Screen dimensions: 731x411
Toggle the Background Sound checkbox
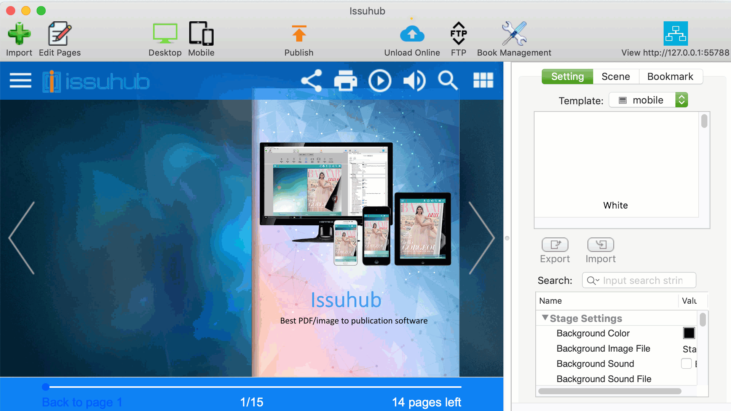point(686,363)
